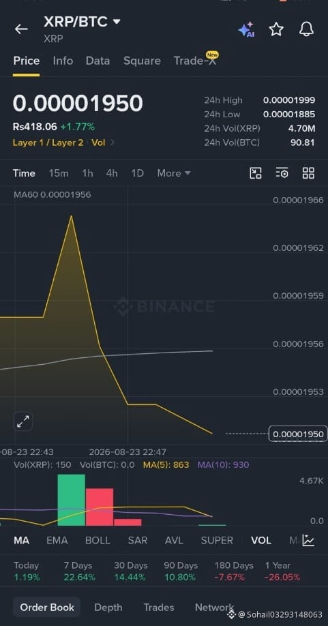Toggle the SUPER indicator
Screen dimensions: 328x626
click(x=217, y=541)
